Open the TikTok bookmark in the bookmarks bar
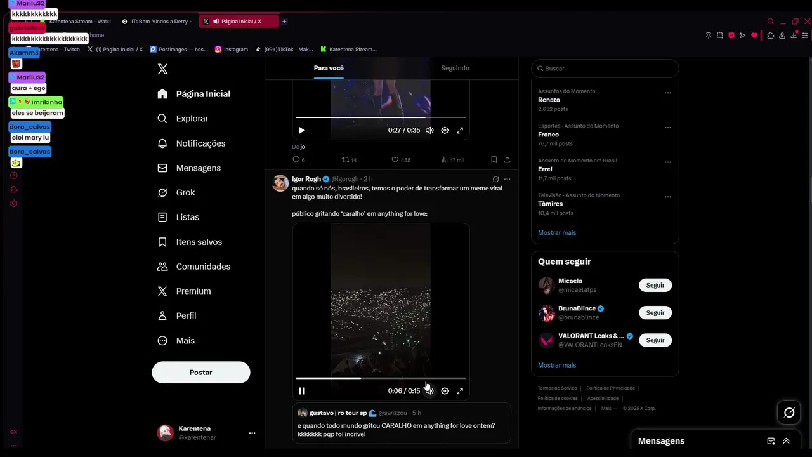The width and height of the screenshot is (812, 457). tap(284, 49)
